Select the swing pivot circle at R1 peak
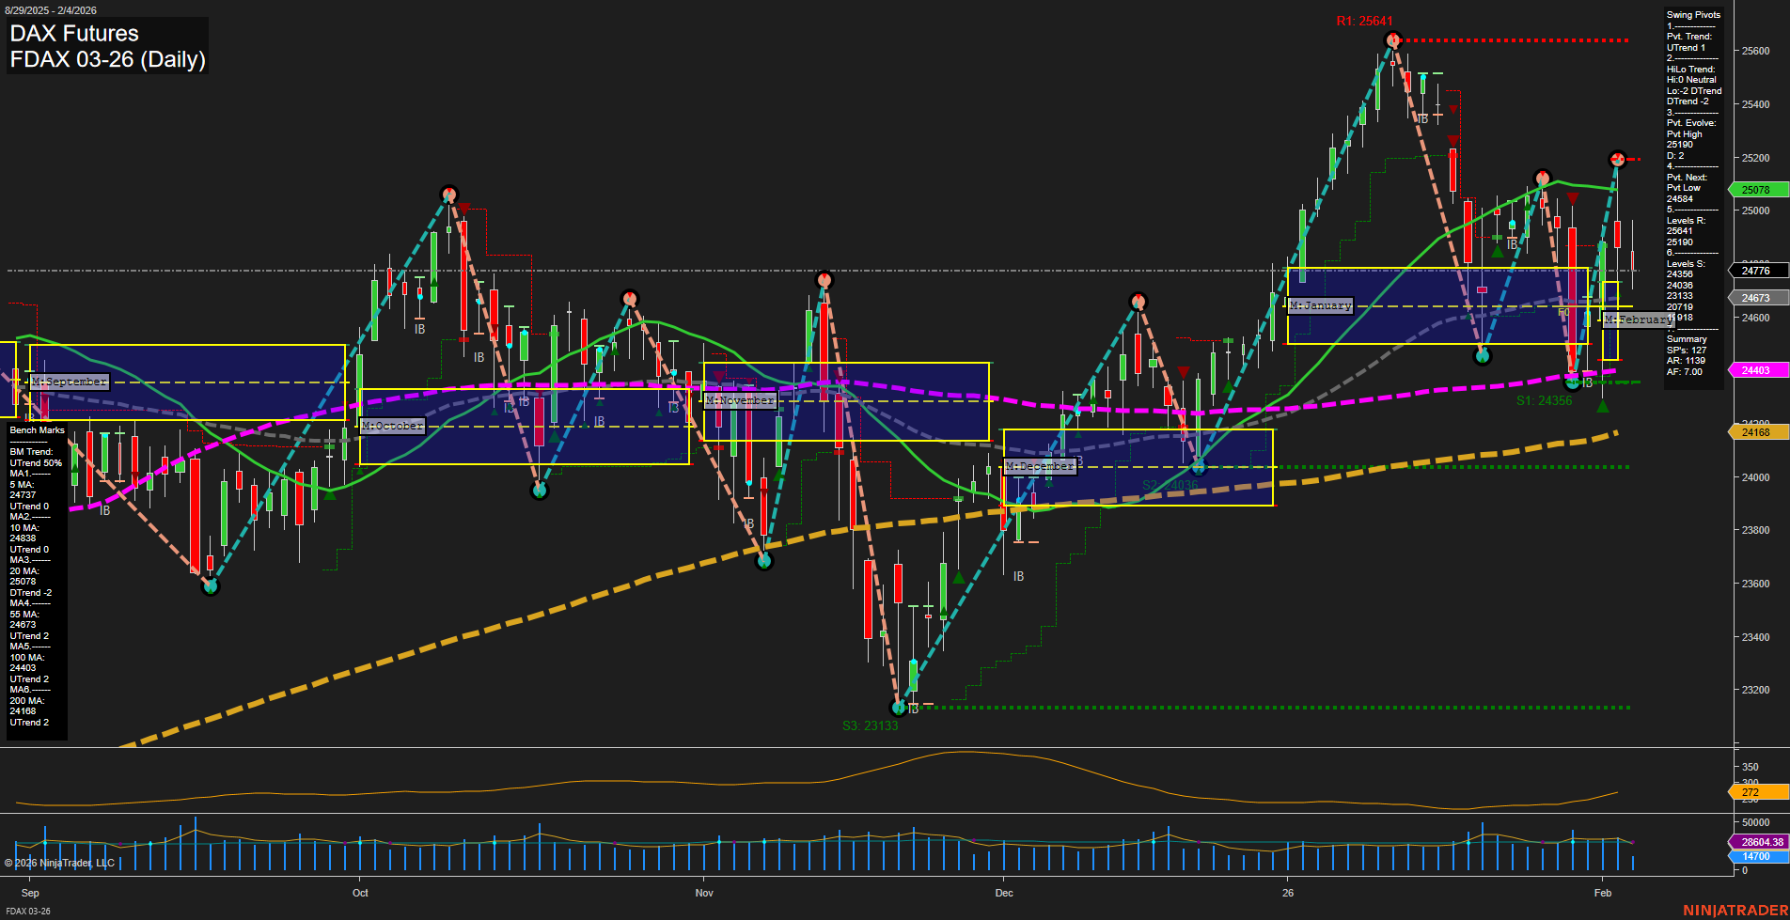Image resolution: width=1790 pixels, height=920 pixels. (1392, 39)
